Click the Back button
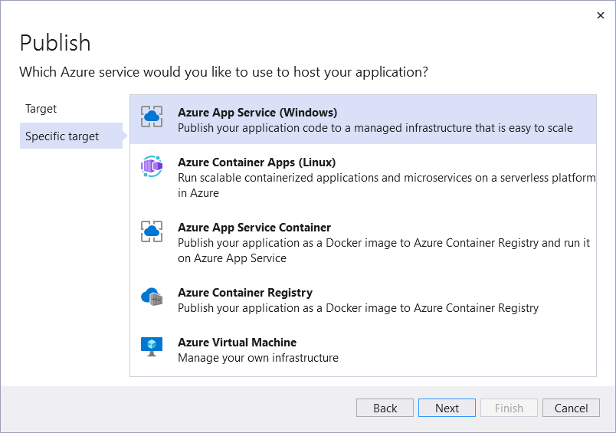Screen dimensions: 616x433 [x=385, y=408]
